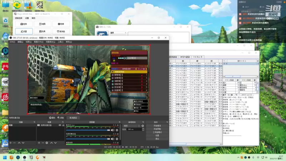The image size is (286, 161).
Task: Switch to マイセット tab in skill simulator
Action: (198, 57)
